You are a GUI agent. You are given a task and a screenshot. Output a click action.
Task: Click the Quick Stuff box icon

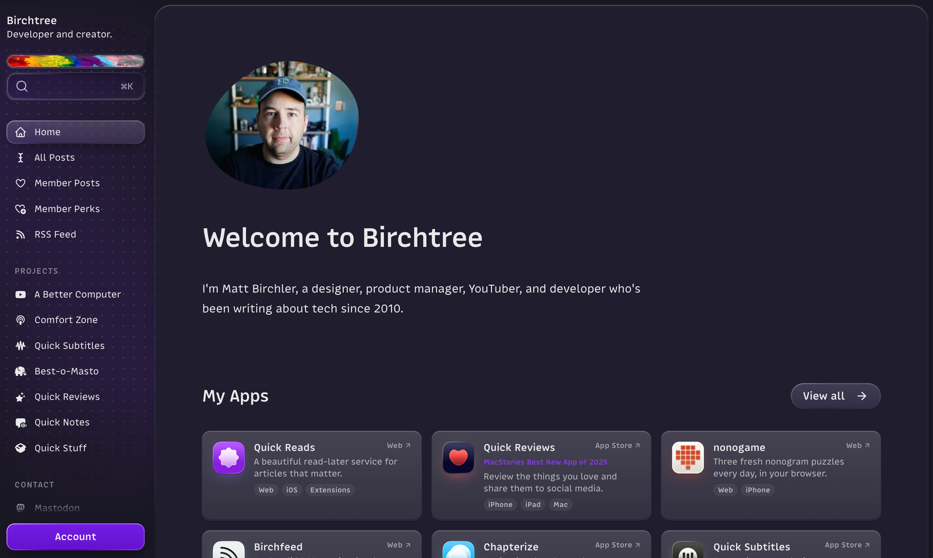coord(20,448)
